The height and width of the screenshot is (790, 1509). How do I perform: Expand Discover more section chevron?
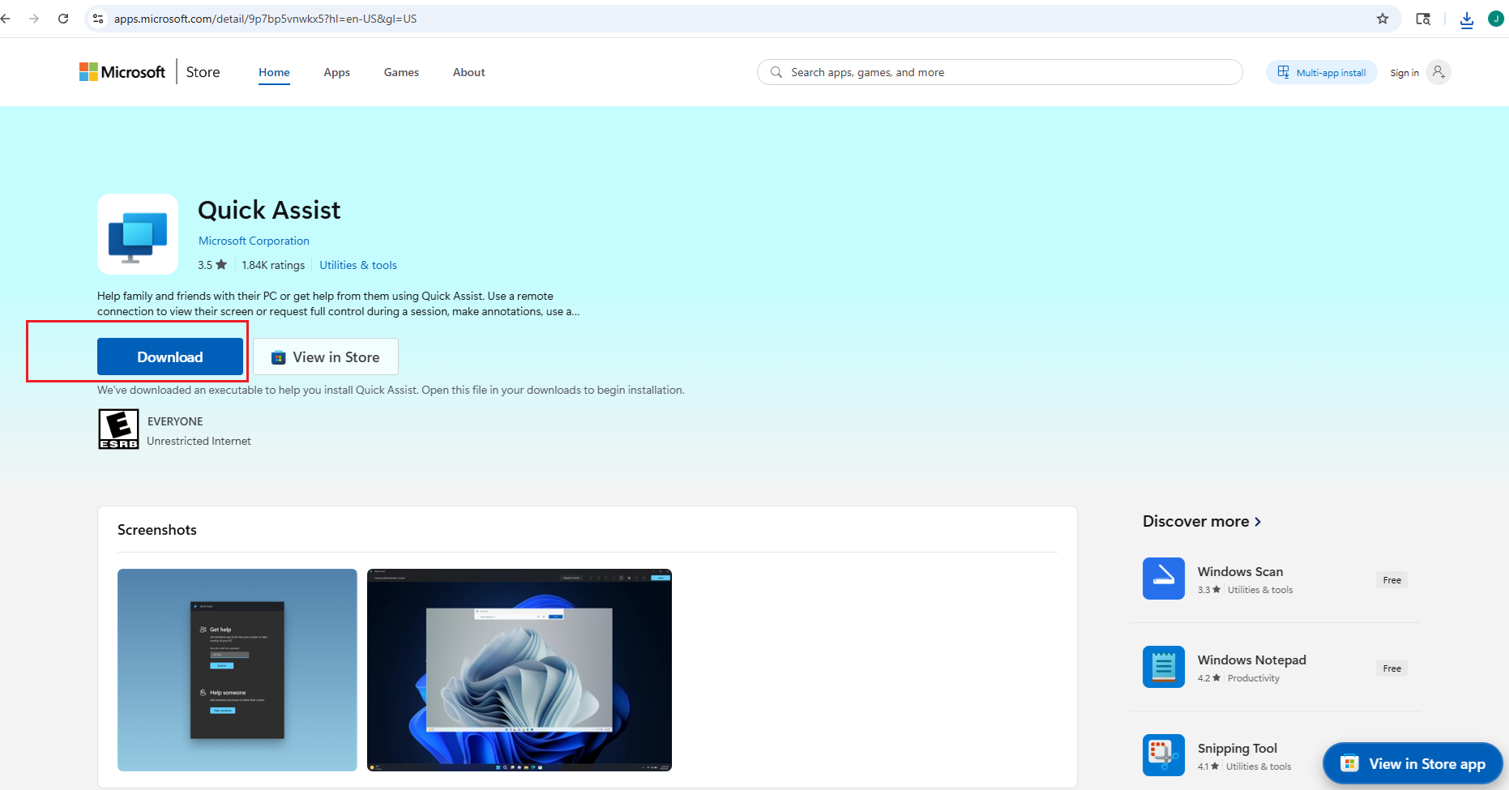click(x=1258, y=522)
